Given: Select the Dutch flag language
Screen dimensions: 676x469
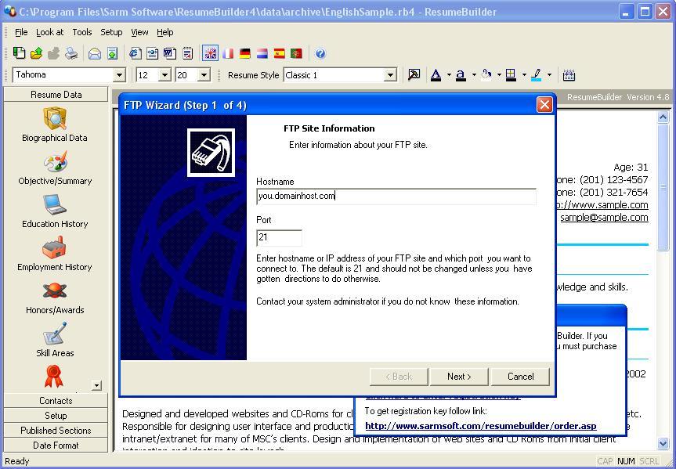Looking at the screenshot, I should [x=262, y=53].
